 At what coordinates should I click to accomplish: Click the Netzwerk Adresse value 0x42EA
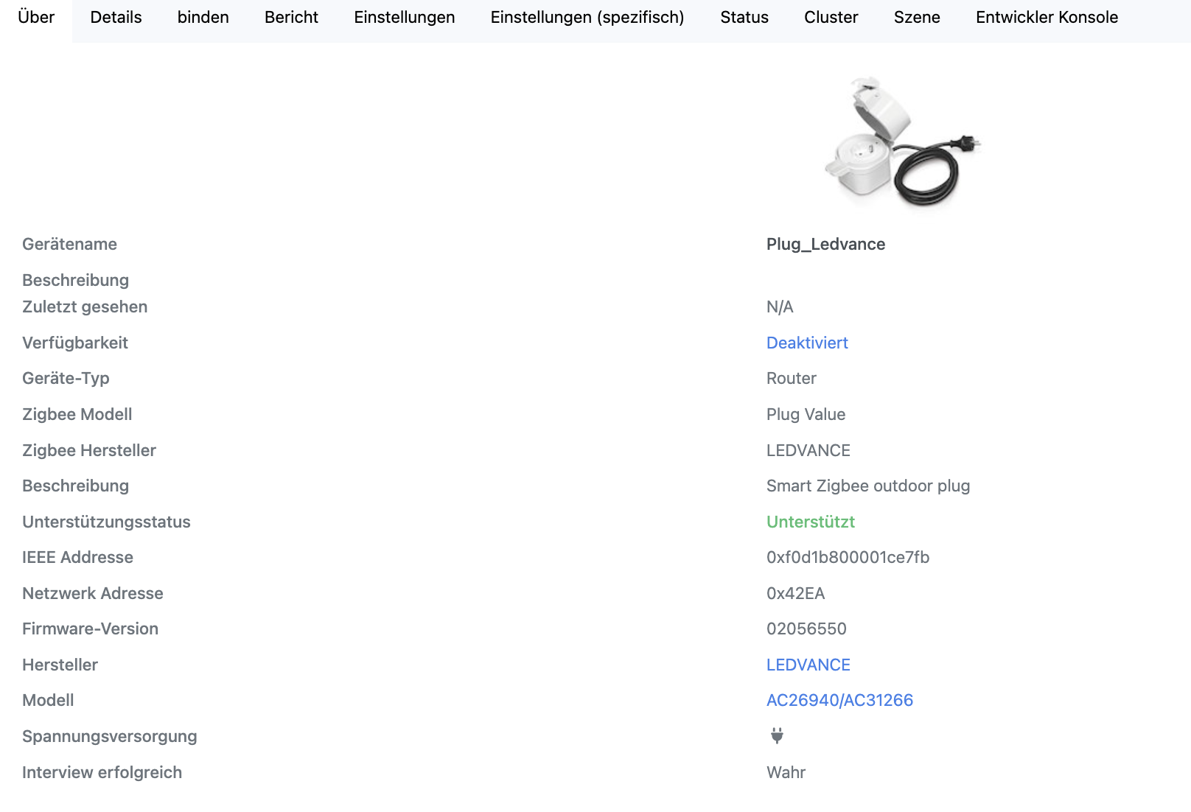coord(796,593)
